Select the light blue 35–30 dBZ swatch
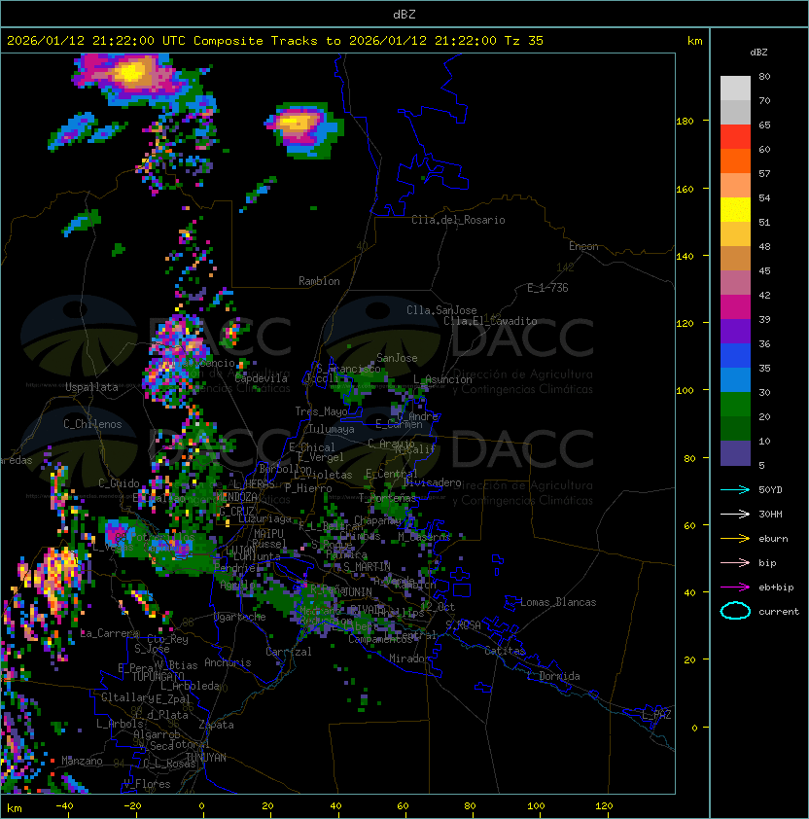This screenshot has height=819, width=809. 735,380
